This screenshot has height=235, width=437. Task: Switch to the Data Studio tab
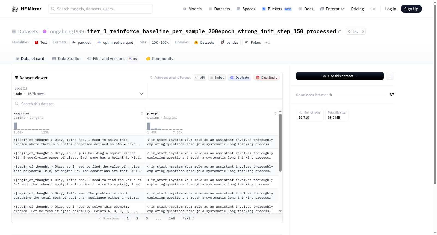[x=66, y=59]
